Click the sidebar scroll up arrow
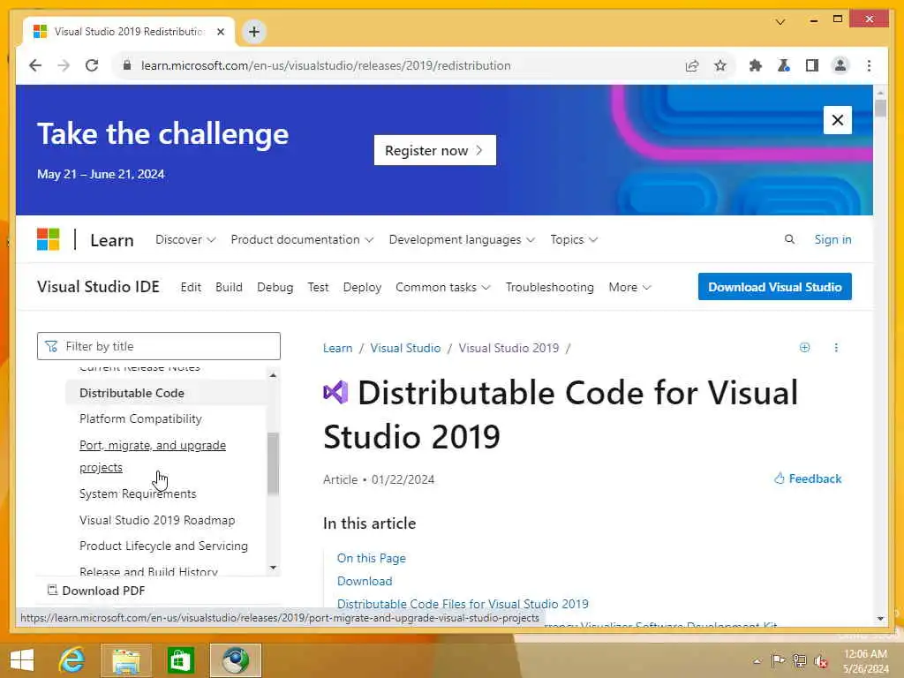This screenshot has height=678, width=904. point(273,374)
